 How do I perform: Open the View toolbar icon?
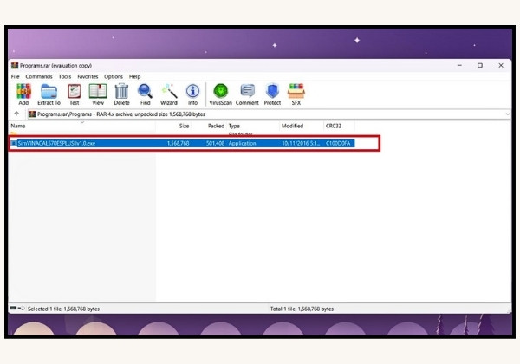[98, 94]
